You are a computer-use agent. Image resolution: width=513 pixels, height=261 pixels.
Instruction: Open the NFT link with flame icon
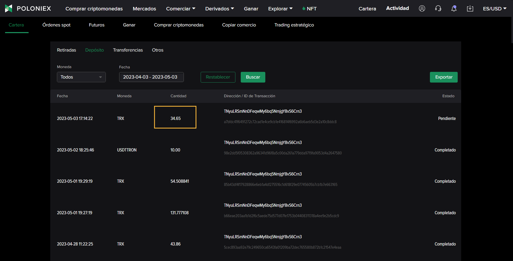[309, 9]
